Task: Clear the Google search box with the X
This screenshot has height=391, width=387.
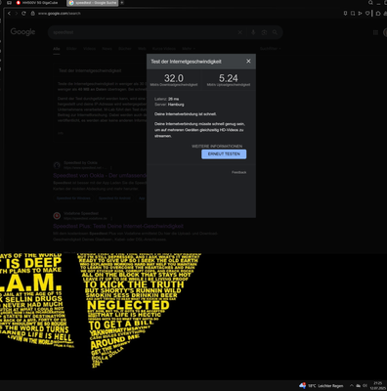Action: tap(240, 32)
